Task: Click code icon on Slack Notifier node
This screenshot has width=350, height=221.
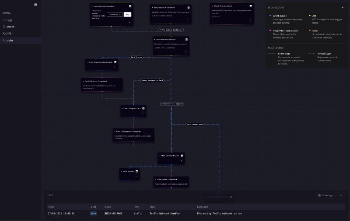Action: tap(137, 172)
